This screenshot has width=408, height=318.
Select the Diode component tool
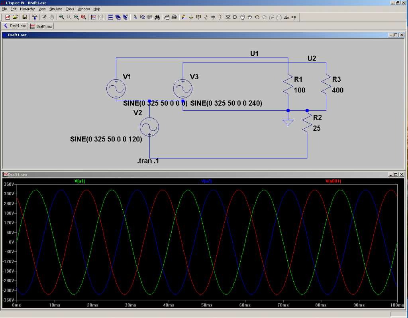pos(228,17)
